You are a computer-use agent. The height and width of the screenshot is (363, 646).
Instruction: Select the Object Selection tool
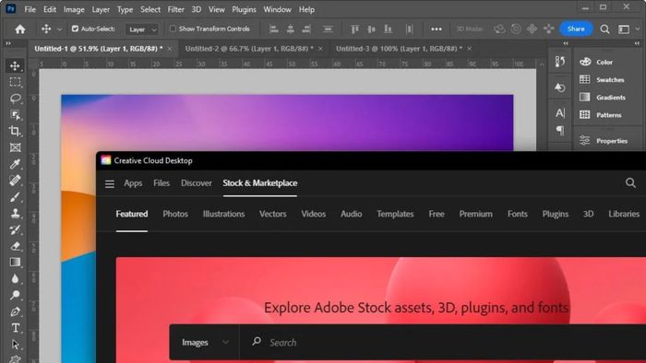click(16, 114)
